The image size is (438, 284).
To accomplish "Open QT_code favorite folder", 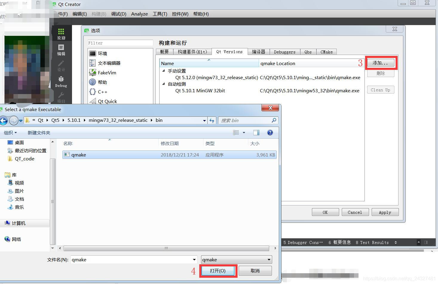I will click(21, 159).
